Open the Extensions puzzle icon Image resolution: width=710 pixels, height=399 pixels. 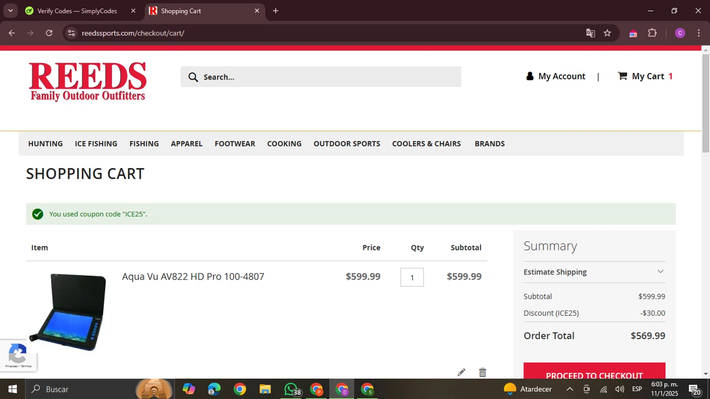652,33
